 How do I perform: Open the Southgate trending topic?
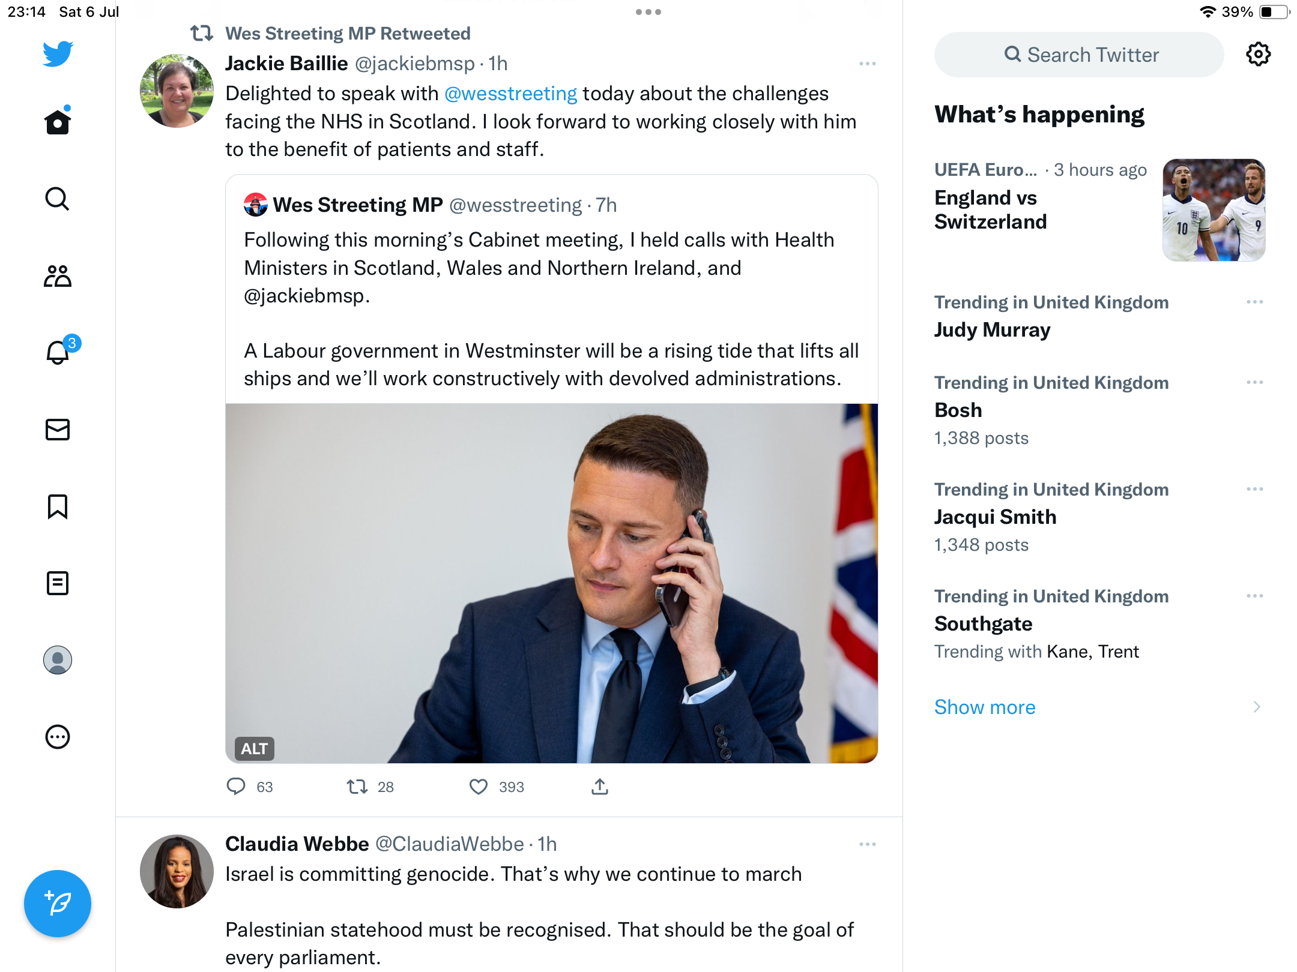(x=984, y=624)
